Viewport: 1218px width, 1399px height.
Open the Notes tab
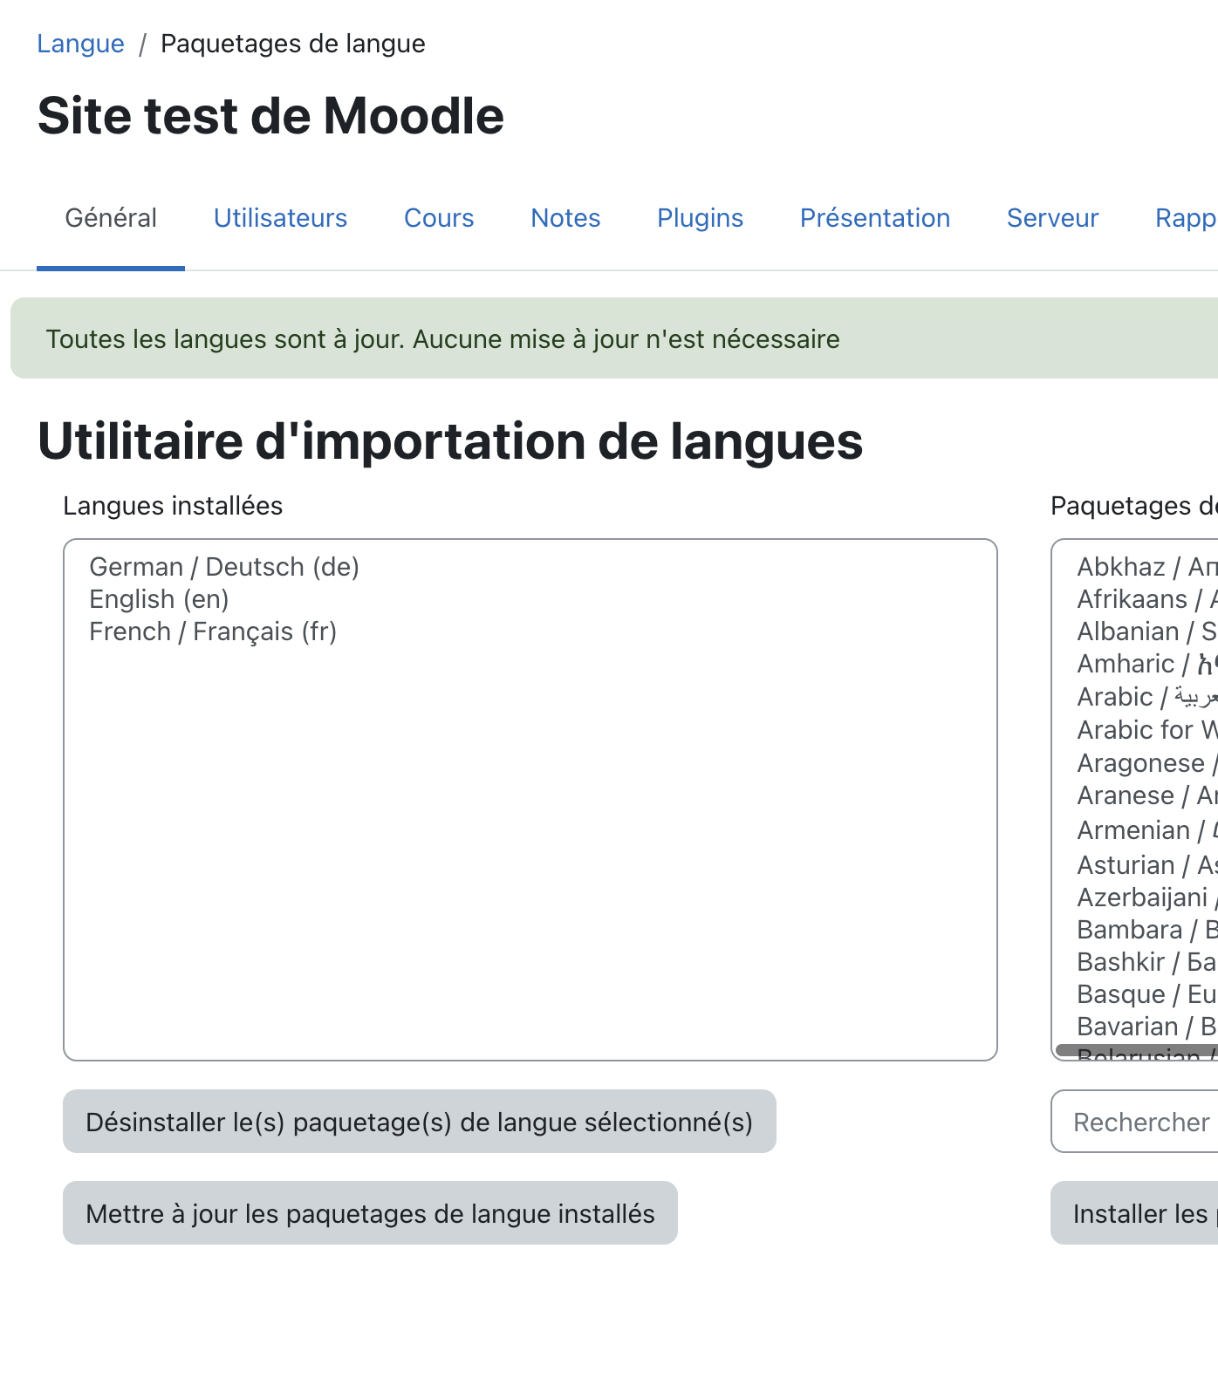tap(565, 218)
